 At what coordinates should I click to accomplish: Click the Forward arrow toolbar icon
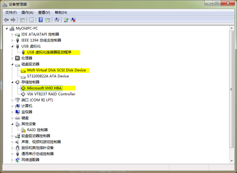click(x=13, y=20)
